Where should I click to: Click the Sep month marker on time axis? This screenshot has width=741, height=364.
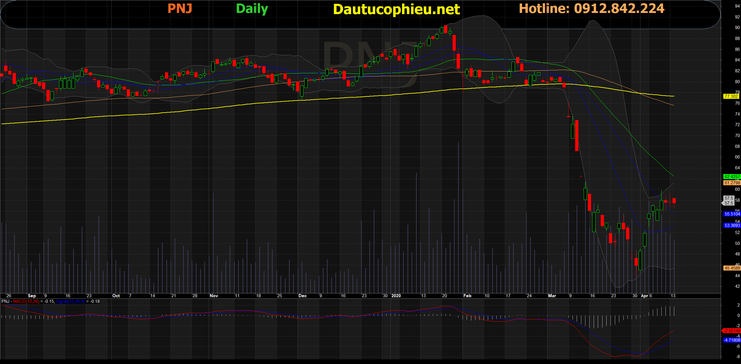[32, 296]
